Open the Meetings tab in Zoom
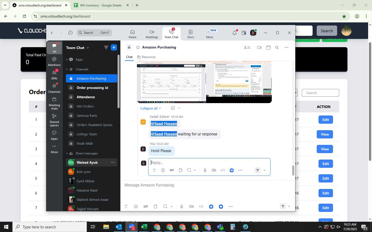 152,34
